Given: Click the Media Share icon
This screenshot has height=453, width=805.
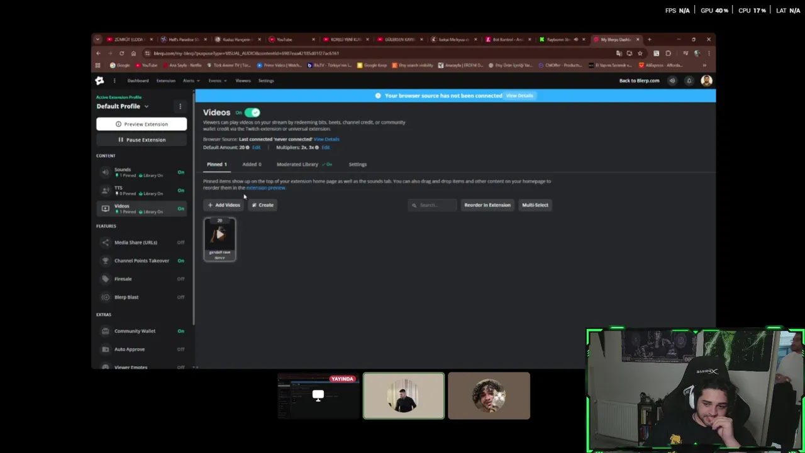Looking at the screenshot, I should tap(105, 242).
